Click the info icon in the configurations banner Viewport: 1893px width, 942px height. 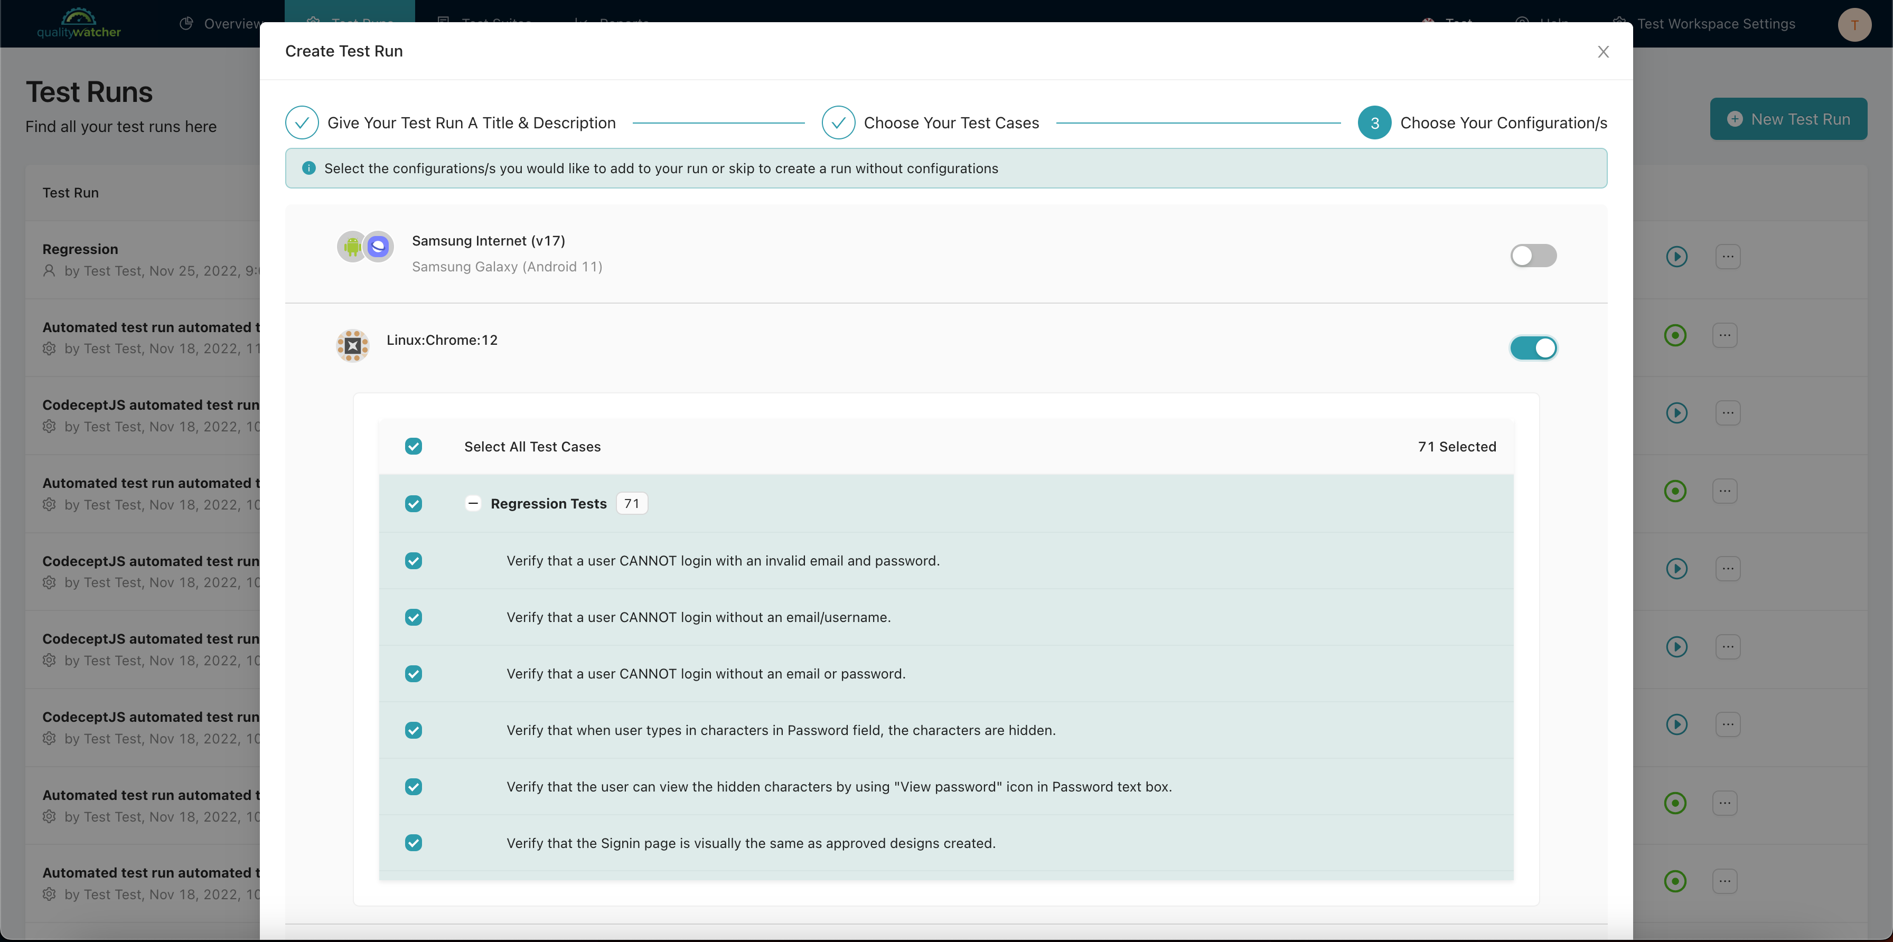pos(308,168)
